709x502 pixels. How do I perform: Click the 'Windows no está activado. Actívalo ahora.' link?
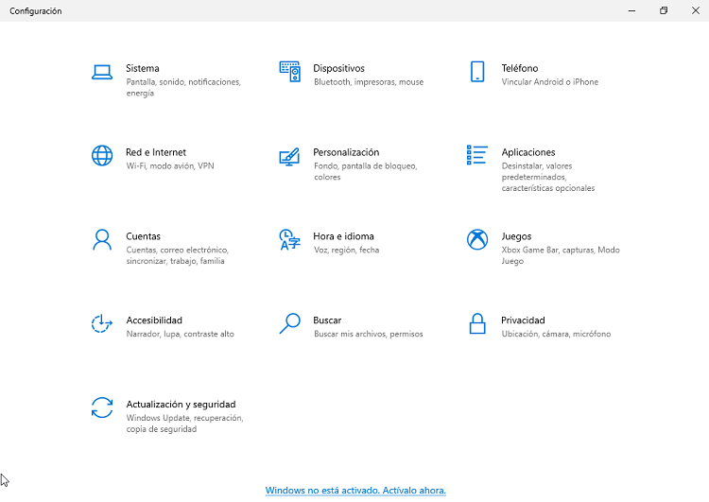355,491
